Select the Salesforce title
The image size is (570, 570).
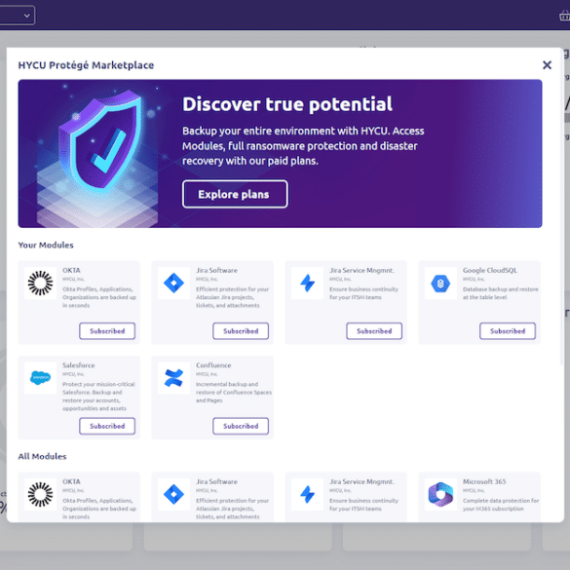pyautogui.click(x=79, y=365)
